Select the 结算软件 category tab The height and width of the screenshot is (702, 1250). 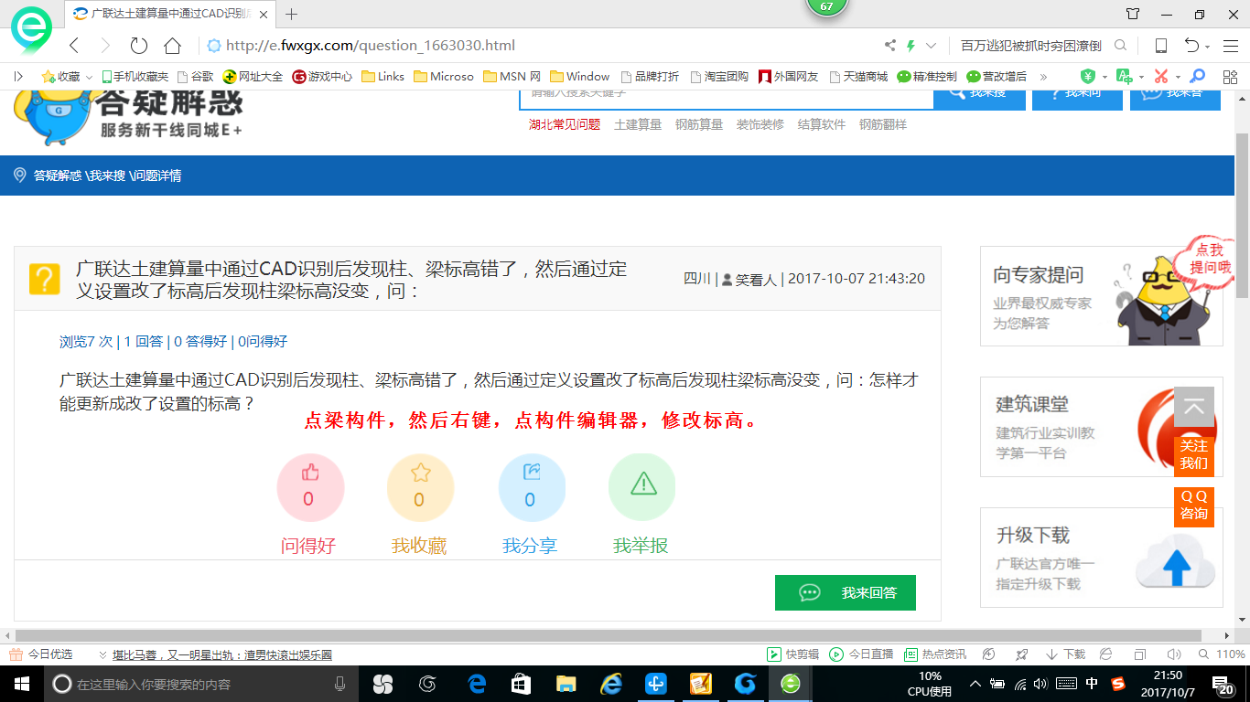pyautogui.click(x=822, y=124)
